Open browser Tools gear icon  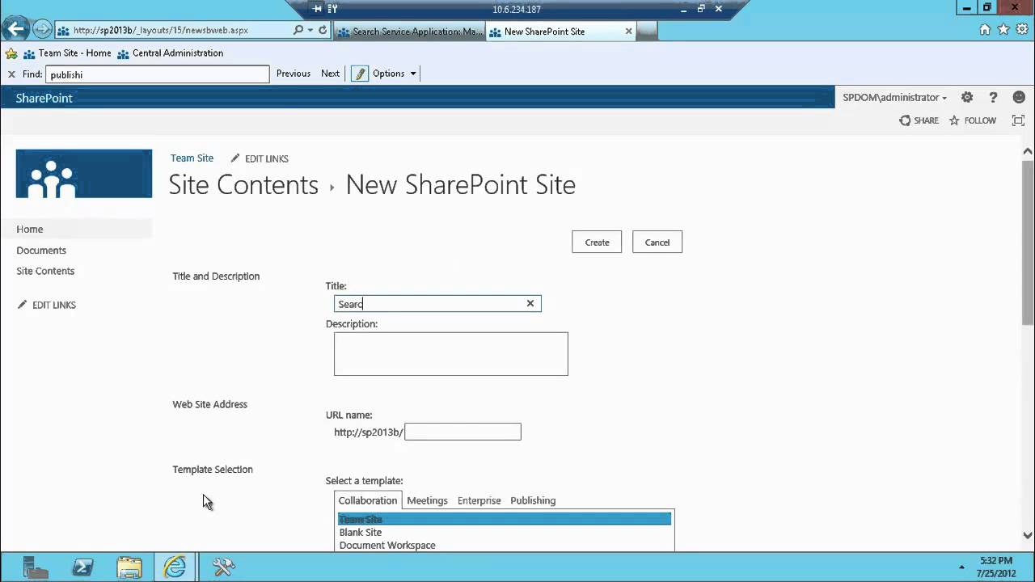[1021, 30]
